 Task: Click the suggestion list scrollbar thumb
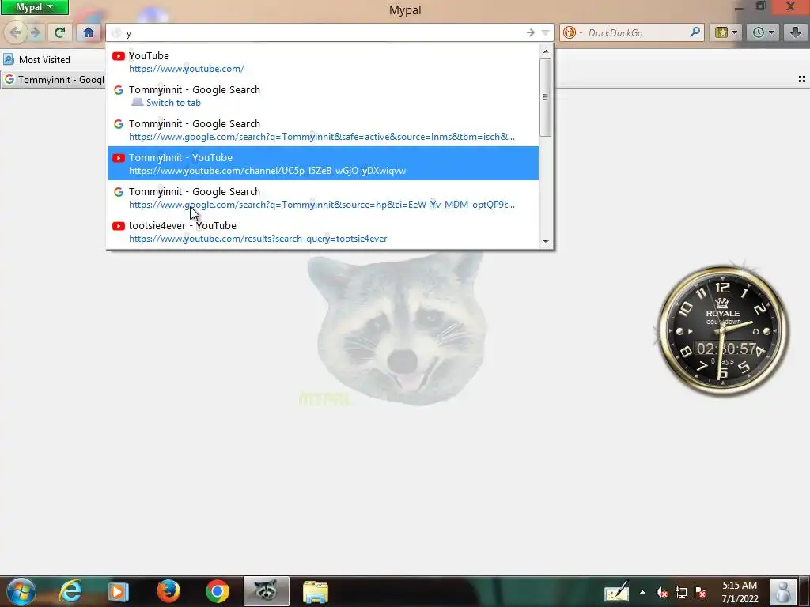coord(546,97)
